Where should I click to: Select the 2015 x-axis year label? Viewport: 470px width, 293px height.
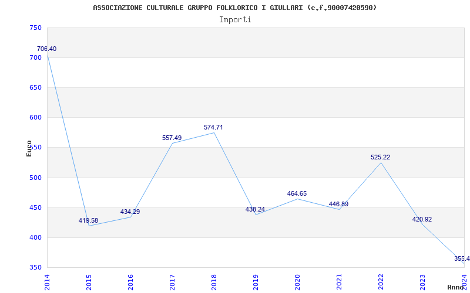[89, 282]
